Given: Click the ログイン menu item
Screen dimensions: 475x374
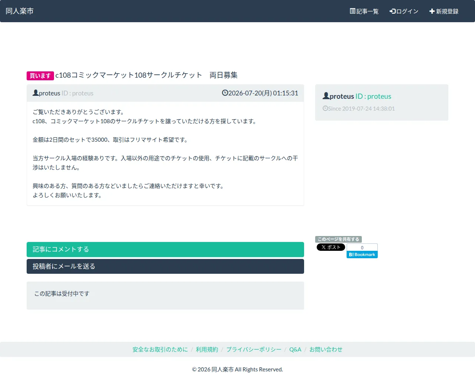Looking at the screenshot, I should pyautogui.click(x=404, y=11).
